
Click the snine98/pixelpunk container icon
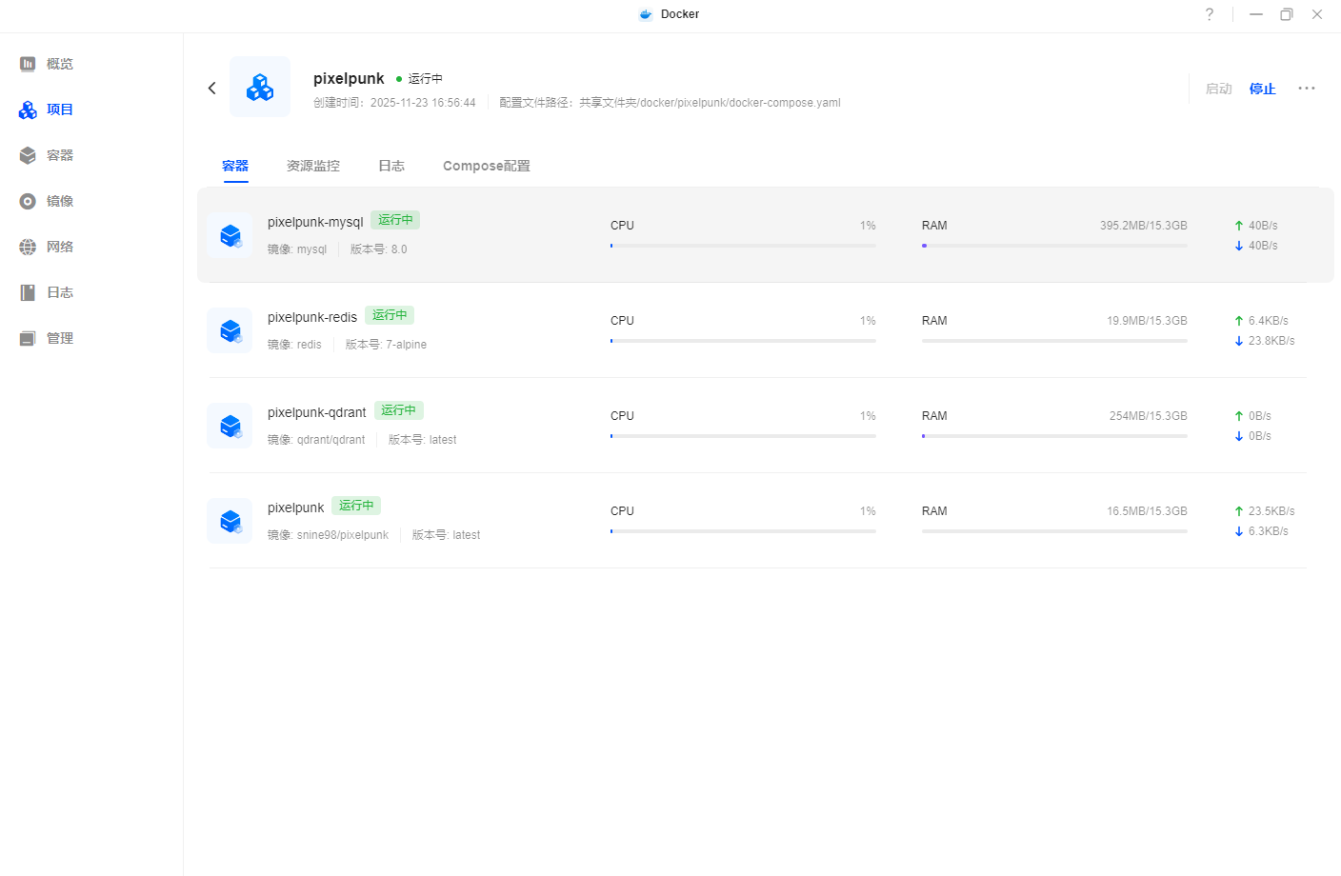[230, 521]
